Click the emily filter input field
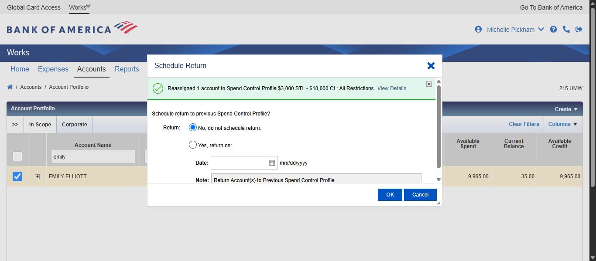This screenshot has height=261, width=596. tap(92, 156)
